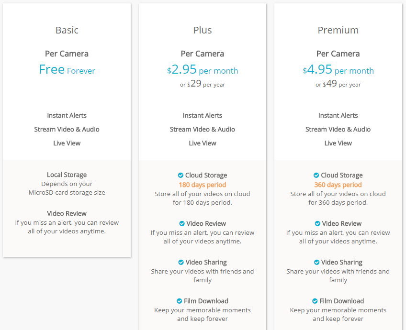Image resolution: width=406 pixels, height=330 pixels.
Task: Select the Plus plan heading
Action: coord(203,30)
